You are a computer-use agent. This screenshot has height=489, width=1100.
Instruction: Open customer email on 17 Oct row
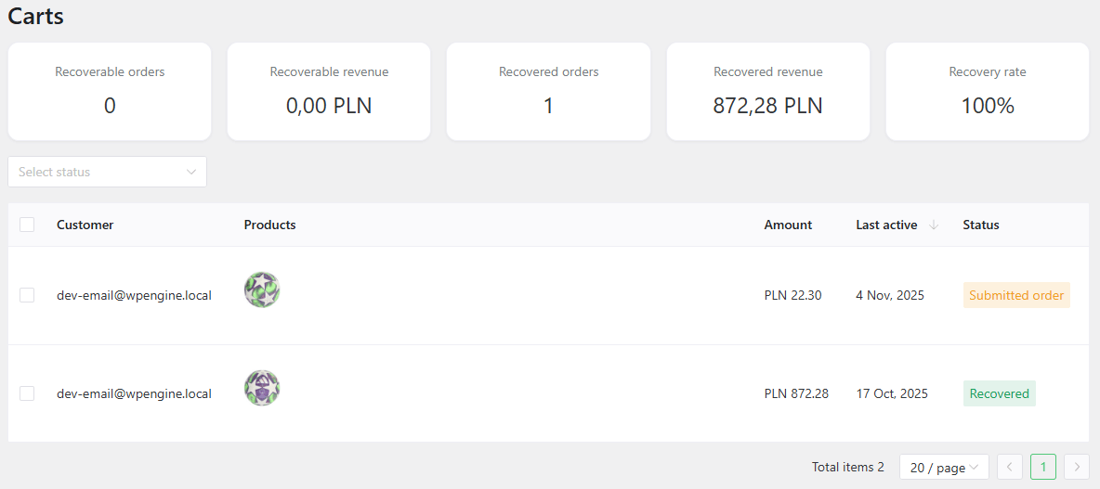[134, 393]
